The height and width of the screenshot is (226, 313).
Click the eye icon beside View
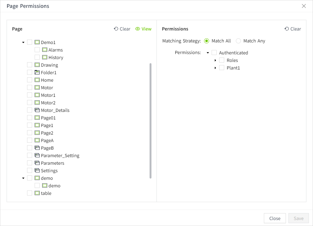138,29
